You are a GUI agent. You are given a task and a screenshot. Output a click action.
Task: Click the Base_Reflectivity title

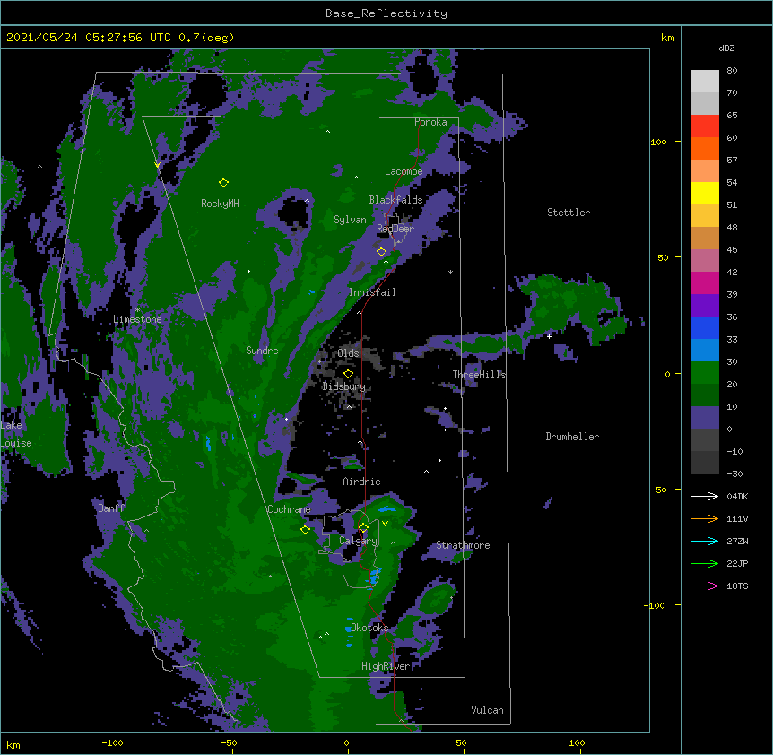[x=386, y=13]
